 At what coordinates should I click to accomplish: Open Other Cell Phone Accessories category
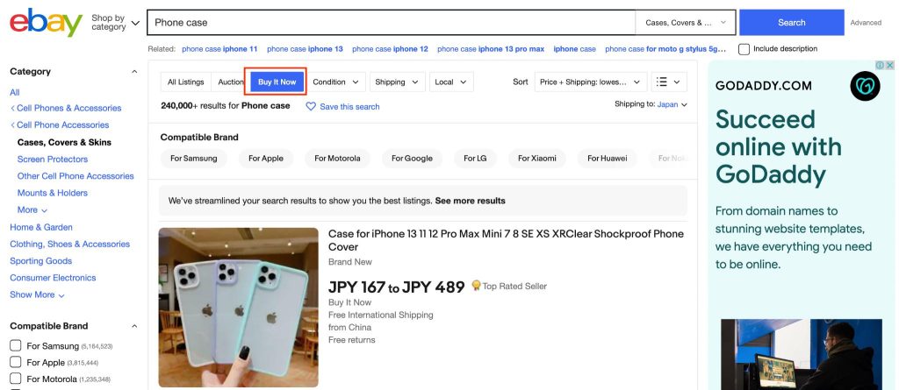coord(76,176)
